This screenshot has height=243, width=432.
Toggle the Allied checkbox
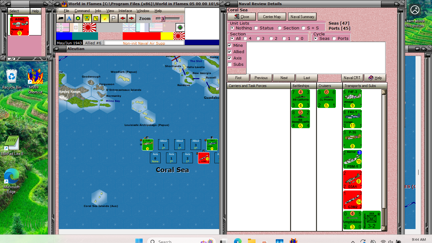(230, 52)
